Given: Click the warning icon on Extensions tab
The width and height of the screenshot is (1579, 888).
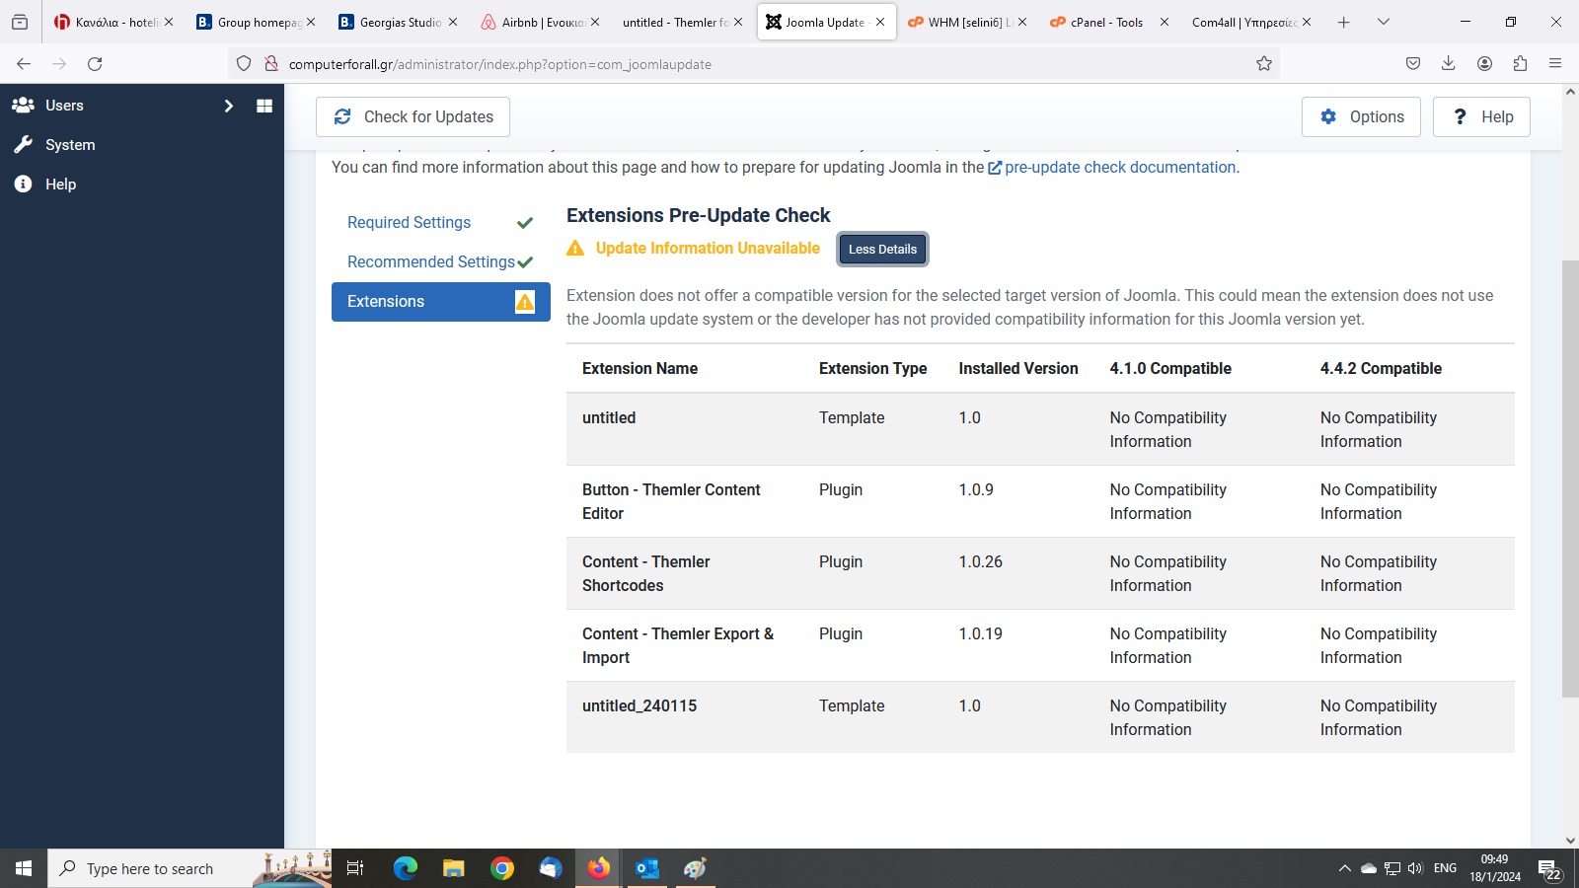Looking at the screenshot, I should tap(525, 302).
